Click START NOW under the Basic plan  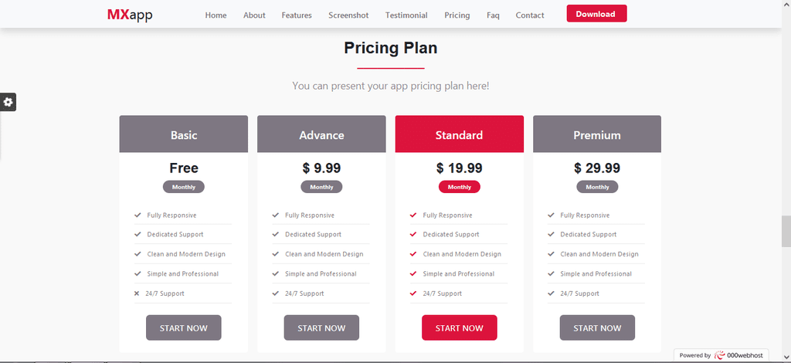pos(184,327)
